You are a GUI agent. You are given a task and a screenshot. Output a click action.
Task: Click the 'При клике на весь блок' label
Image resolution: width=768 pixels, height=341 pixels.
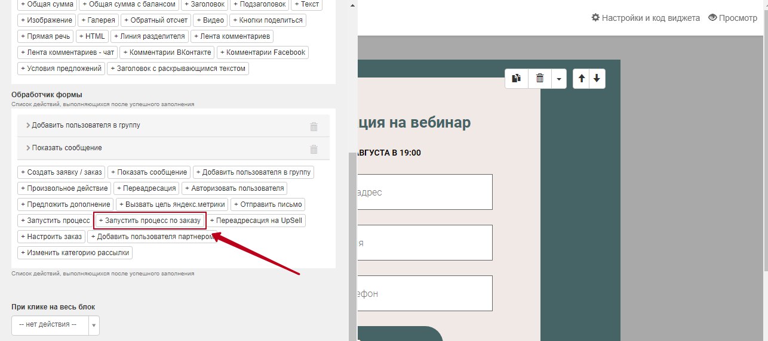[x=53, y=307]
